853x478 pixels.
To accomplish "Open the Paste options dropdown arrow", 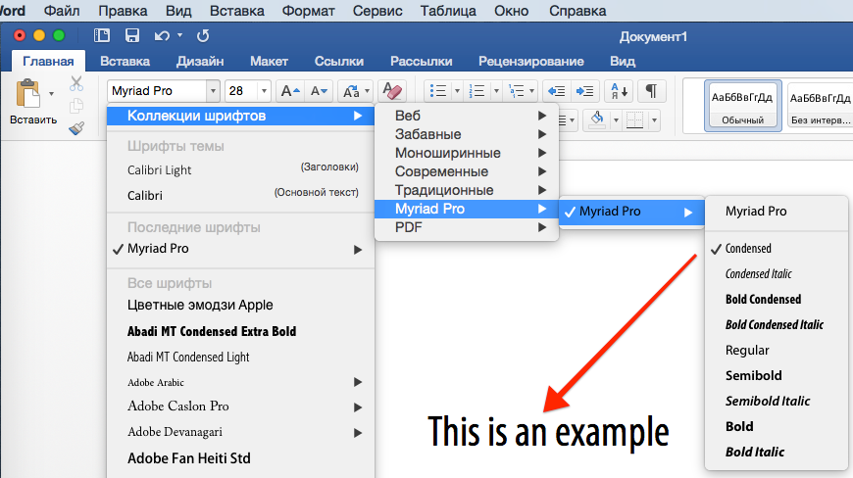I will click(x=51, y=93).
